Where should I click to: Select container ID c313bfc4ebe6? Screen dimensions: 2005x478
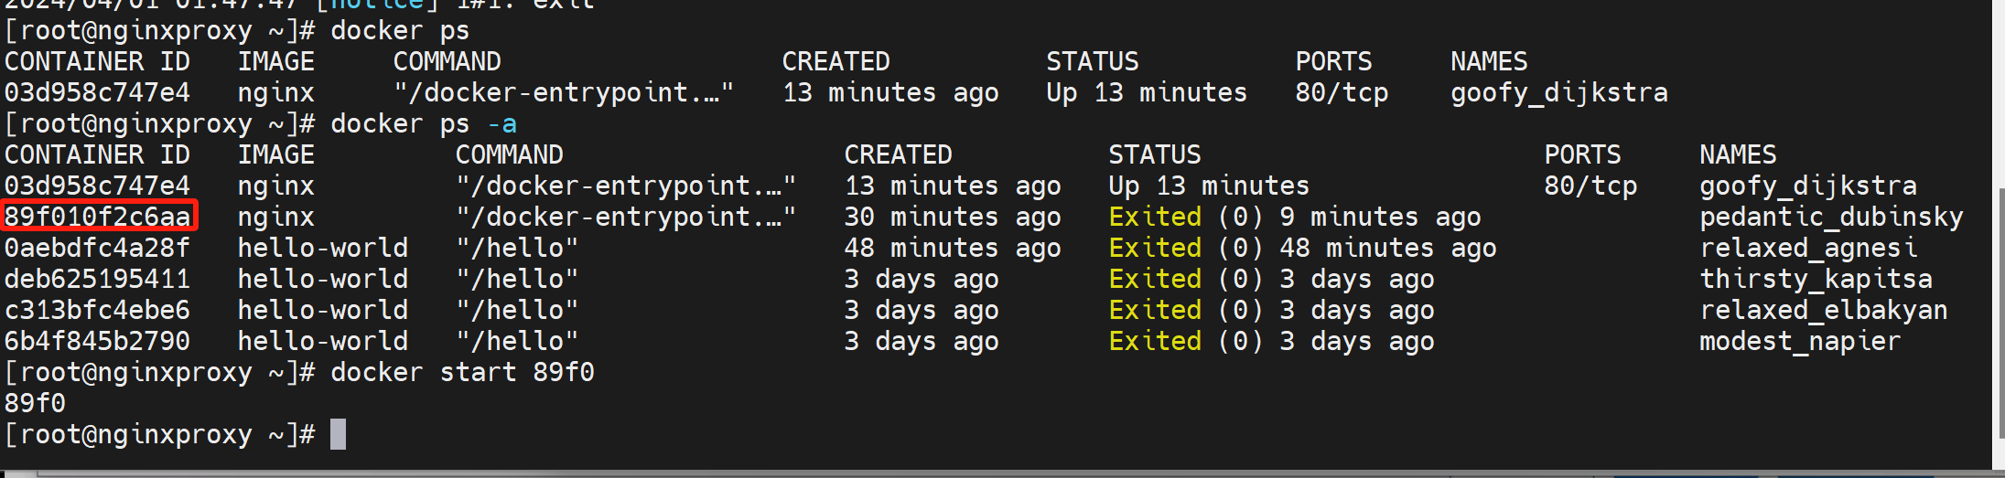point(98,310)
